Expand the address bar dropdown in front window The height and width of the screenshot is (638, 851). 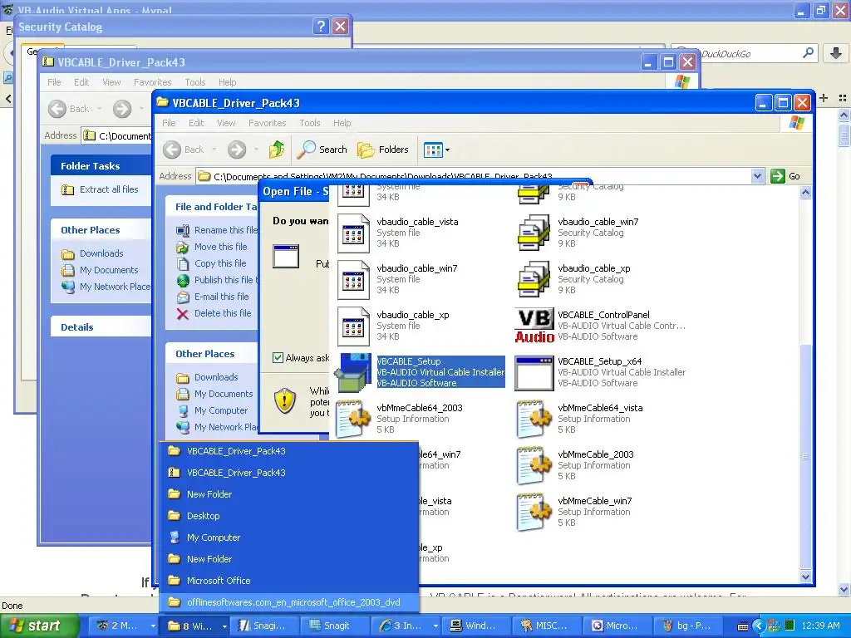758,176
